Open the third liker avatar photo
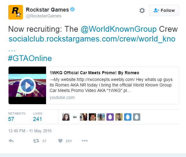The image size is (186, 157). [x=84, y=117]
